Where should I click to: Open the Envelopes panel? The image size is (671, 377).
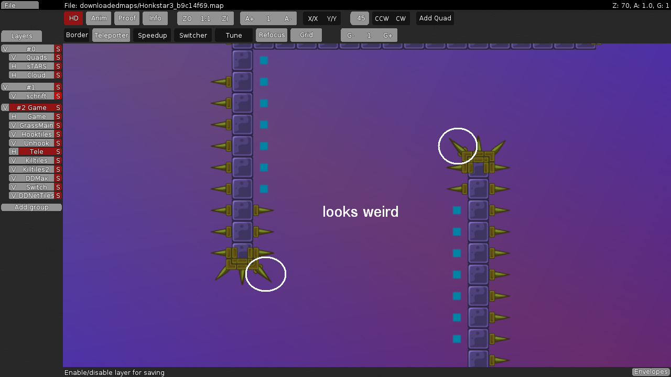[650, 372]
